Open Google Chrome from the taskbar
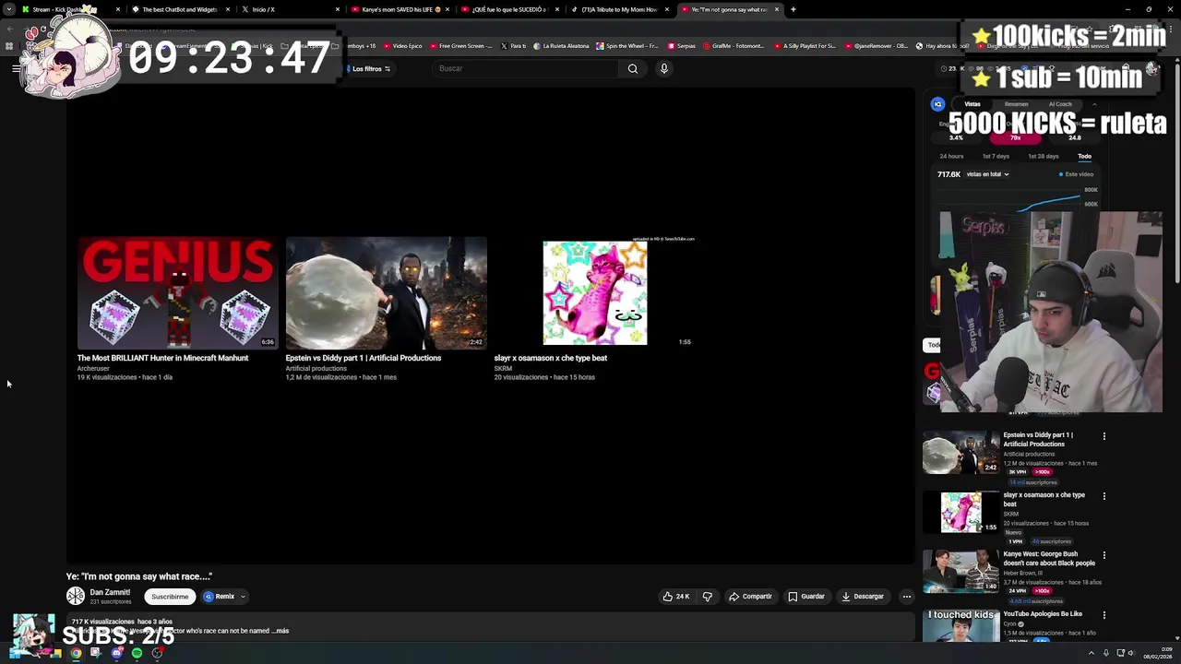Screen dimensions: 1181x664 click(76, 653)
